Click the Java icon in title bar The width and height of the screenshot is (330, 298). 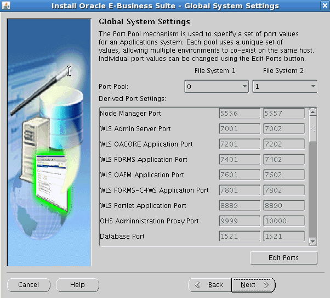click(6, 5)
